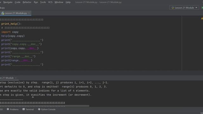Open the VCS menu
The width and height of the screenshot is (203, 114).
(50, 2)
